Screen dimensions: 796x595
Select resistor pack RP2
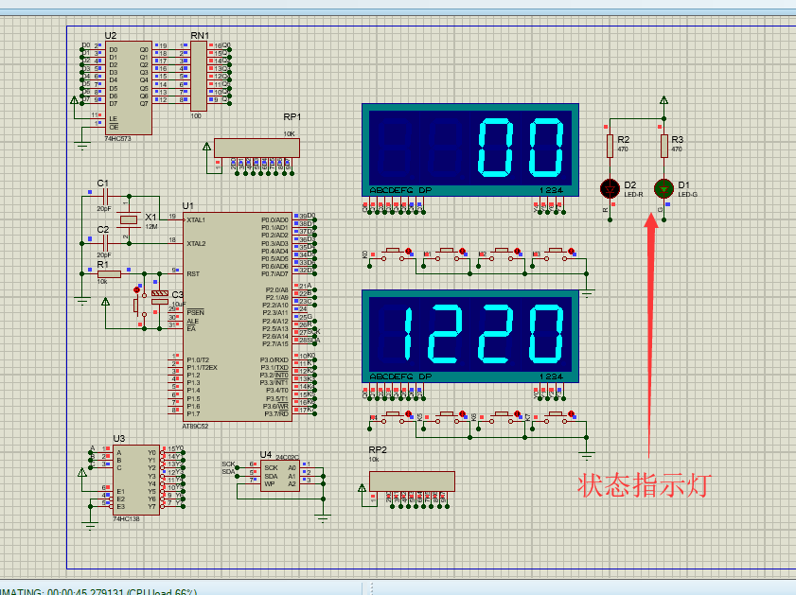click(410, 481)
